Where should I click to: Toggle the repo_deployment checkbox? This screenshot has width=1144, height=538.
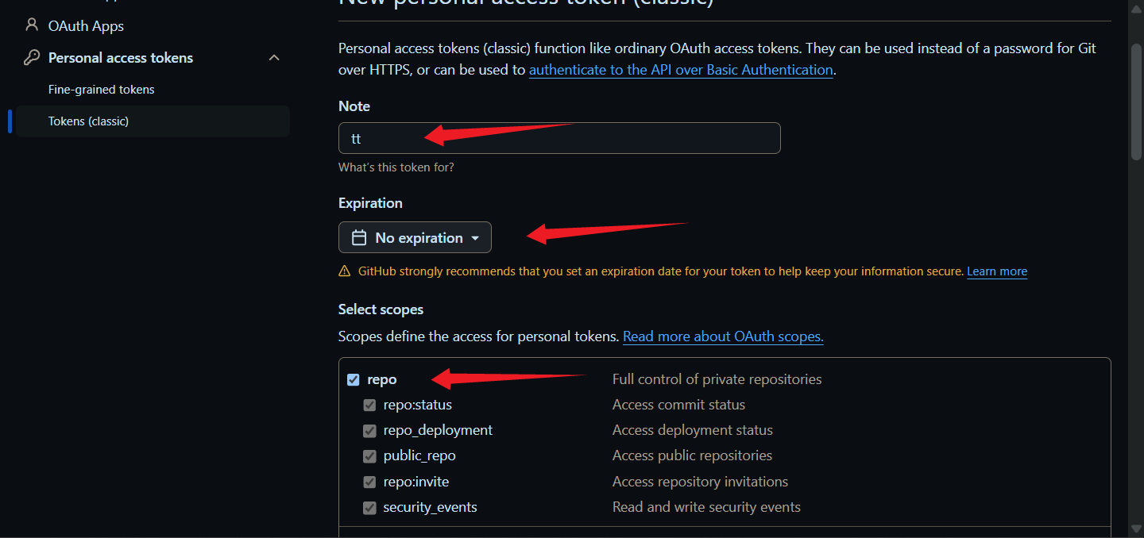pyautogui.click(x=369, y=431)
